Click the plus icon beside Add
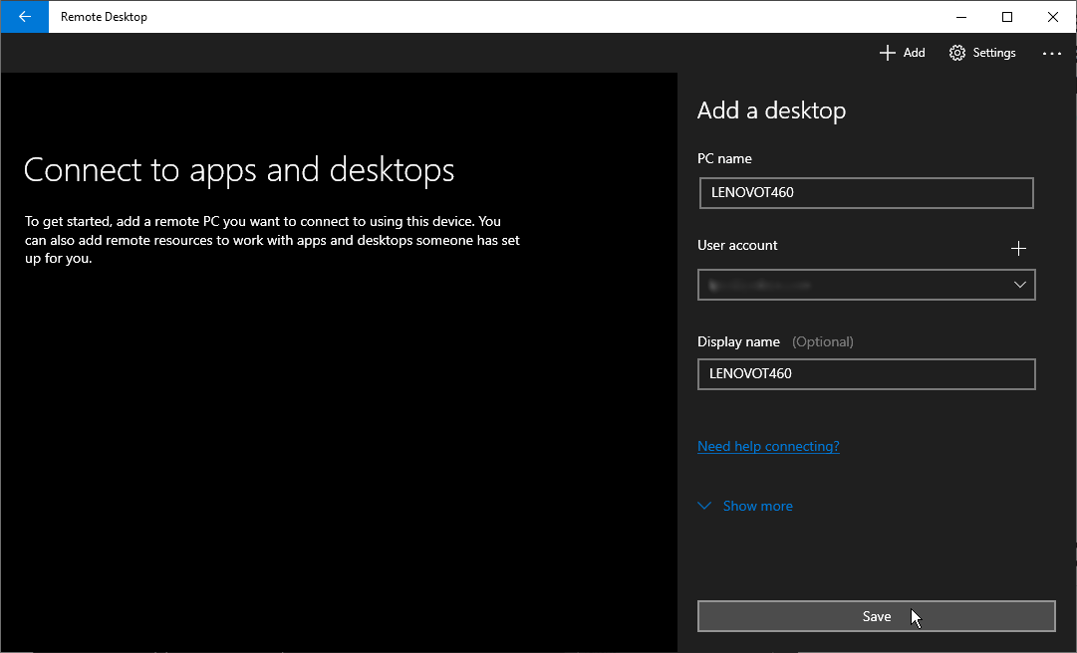The image size is (1077, 653). (x=888, y=53)
